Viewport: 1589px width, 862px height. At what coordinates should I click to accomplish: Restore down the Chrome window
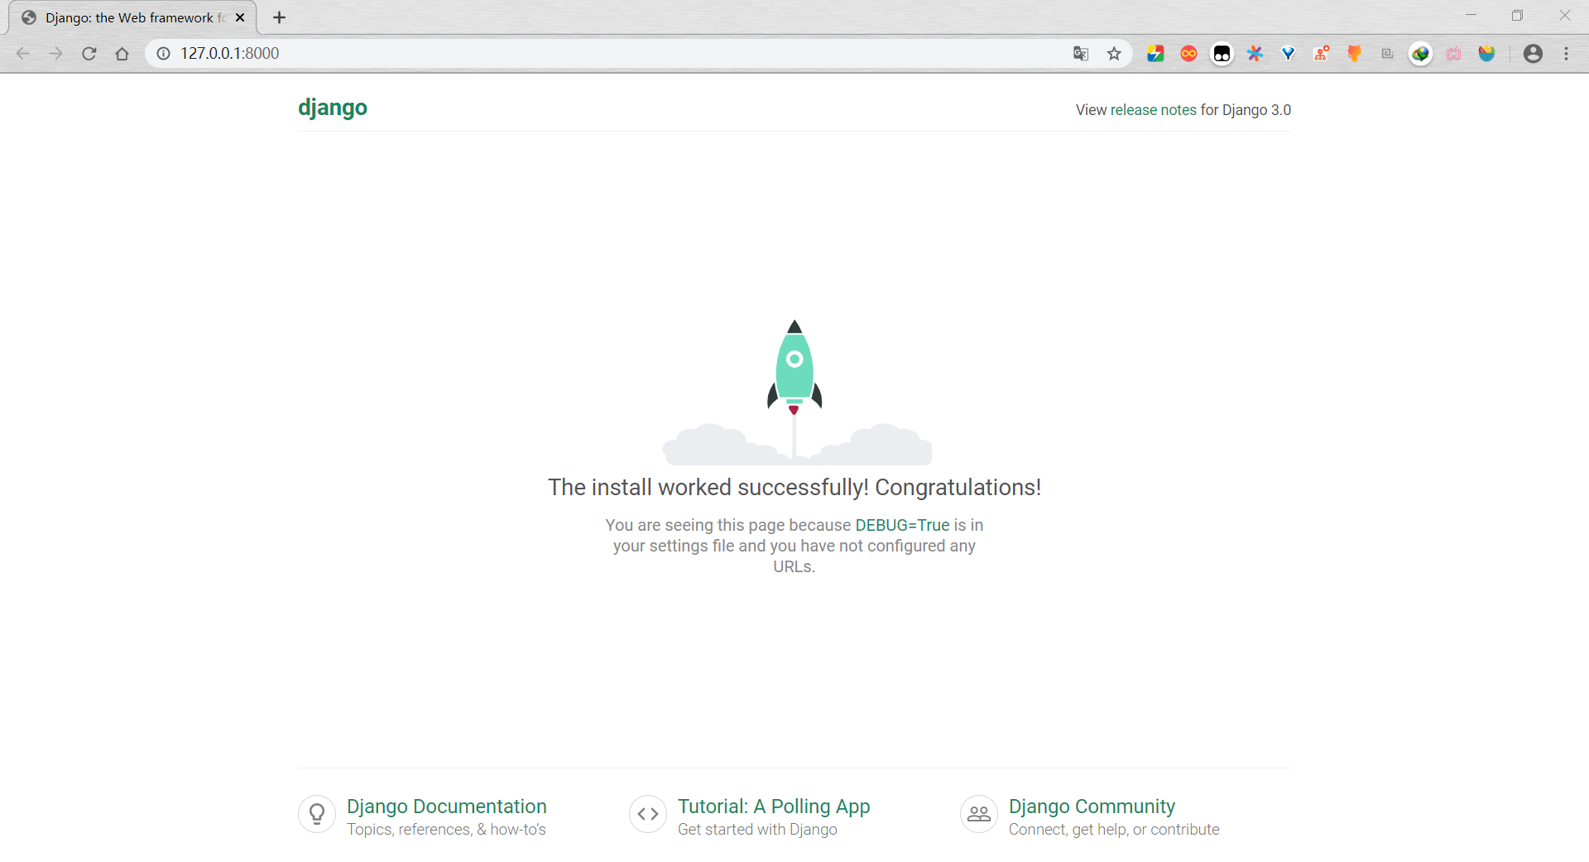[1517, 15]
